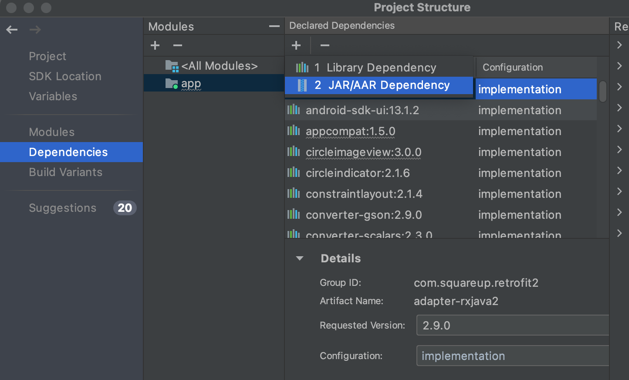Image resolution: width=629 pixels, height=380 pixels.
Task: Choose JAR/AAR Dependency from the popup
Action: 389,85
